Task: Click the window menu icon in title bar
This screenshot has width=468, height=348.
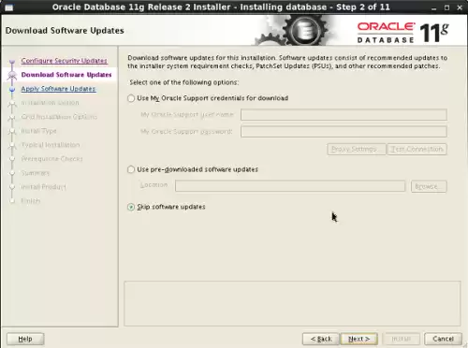Action: coord(8,7)
